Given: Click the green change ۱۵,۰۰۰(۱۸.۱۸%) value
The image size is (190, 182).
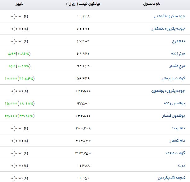Looking at the screenshot, I should coord(20,104).
